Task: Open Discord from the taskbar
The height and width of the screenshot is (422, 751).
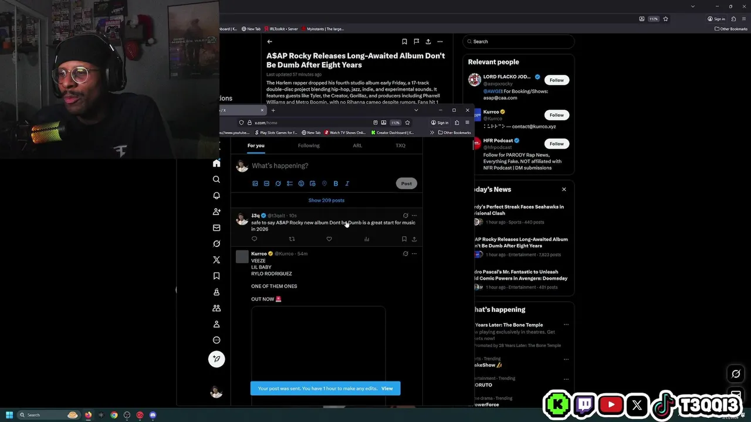Action: pos(153,415)
